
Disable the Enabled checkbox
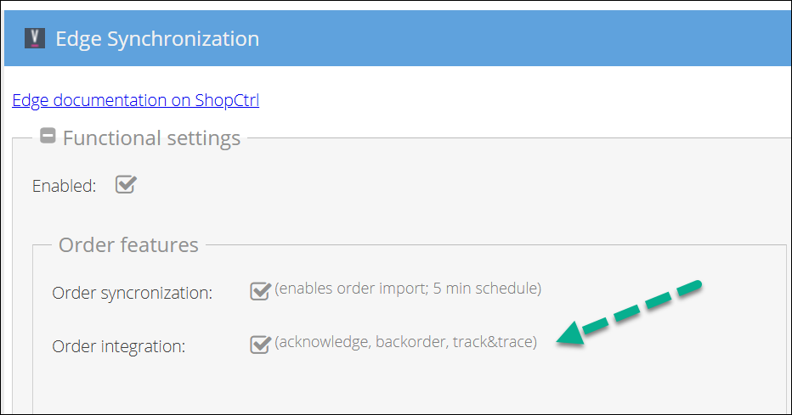tap(125, 184)
